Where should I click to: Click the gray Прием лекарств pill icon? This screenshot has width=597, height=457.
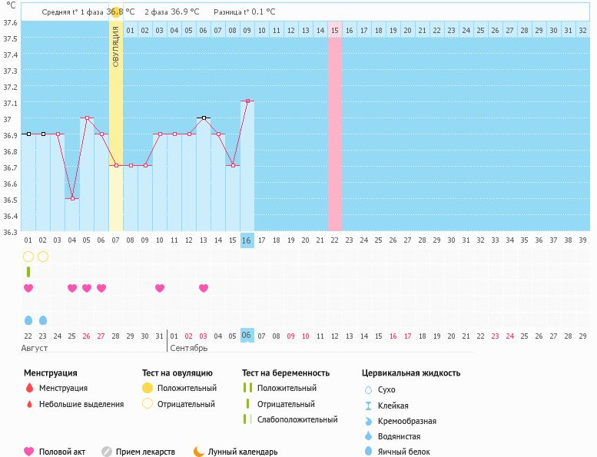(x=107, y=452)
